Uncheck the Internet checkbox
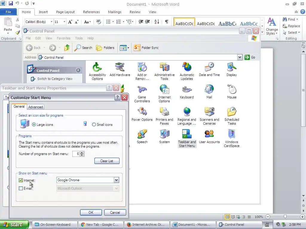The height and width of the screenshot is (229, 306). 21,180
